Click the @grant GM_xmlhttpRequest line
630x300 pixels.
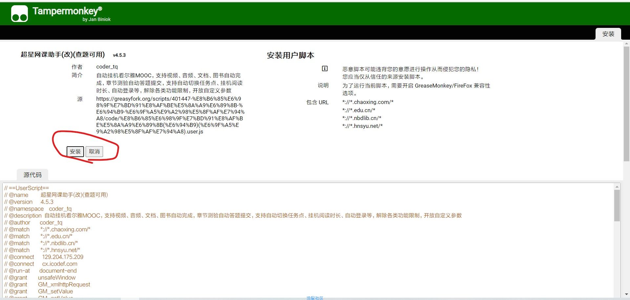(x=47, y=284)
